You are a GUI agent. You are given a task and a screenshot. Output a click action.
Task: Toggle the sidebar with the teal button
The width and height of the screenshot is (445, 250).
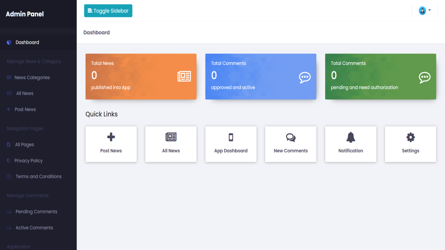click(x=108, y=11)
